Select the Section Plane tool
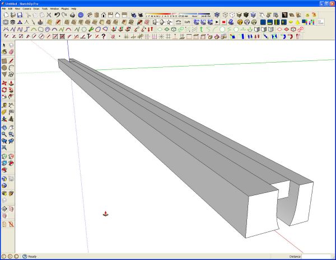 (4, 209)
